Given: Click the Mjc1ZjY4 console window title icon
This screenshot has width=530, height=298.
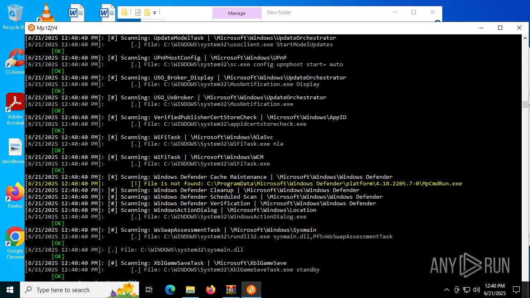Looking at the screenshot, I should (x=31, y=28).
